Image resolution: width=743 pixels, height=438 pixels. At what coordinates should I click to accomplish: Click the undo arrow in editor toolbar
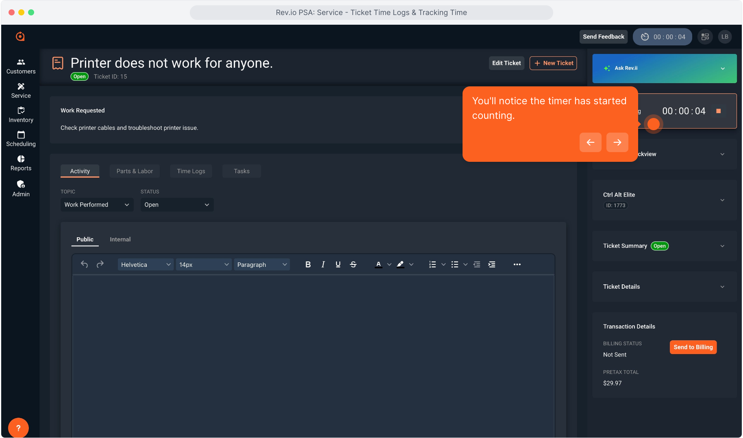85,264
